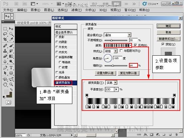Click 复位为默认值 button
The image size is (184, 138).
(x=128, y=73)
